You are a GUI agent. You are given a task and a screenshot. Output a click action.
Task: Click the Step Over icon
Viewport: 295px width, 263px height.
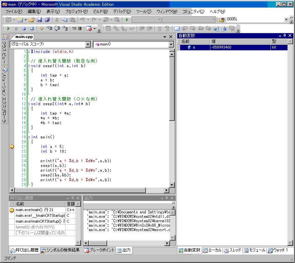tap(57, 29)
